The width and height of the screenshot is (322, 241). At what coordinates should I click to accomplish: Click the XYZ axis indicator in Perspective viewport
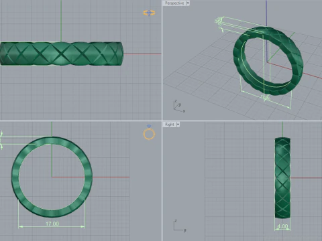pos(179,106)
